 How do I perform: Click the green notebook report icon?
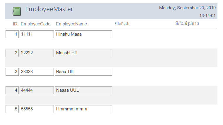[x=17, y=11]
